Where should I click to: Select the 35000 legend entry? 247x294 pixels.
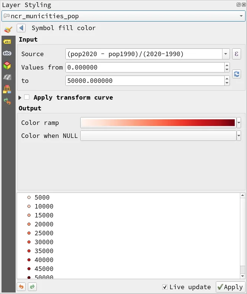[x=44, y=251]
